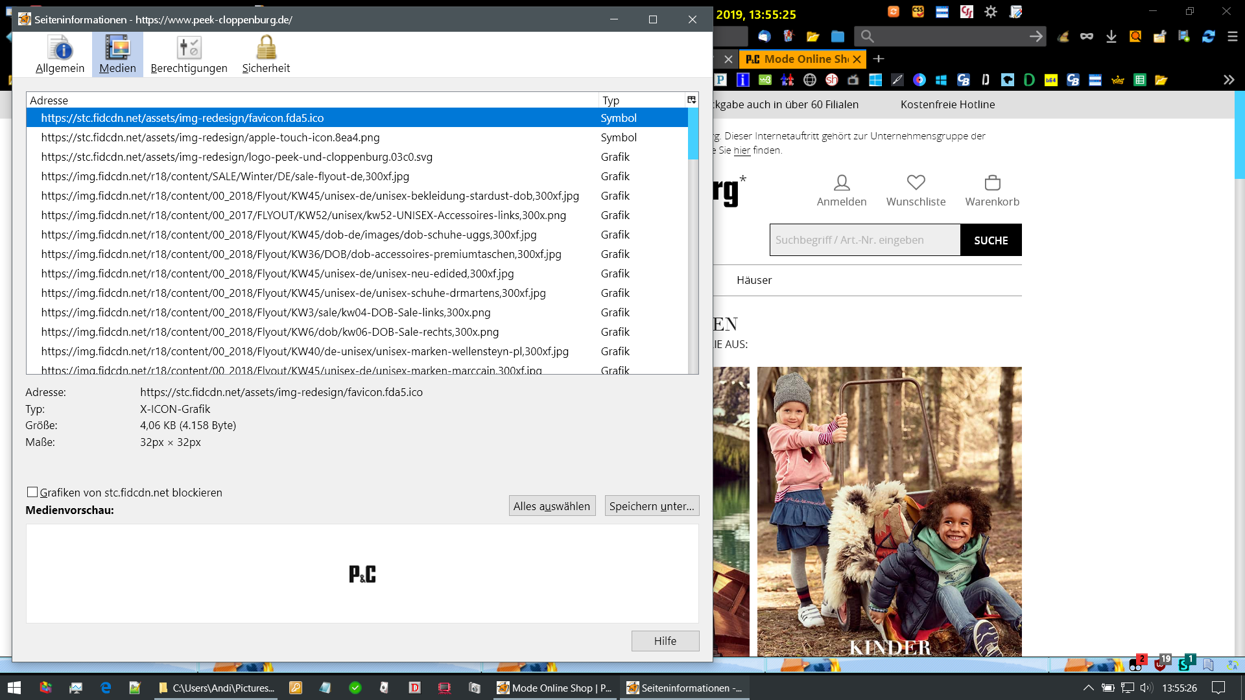Viewport: 1245px width, 700px height.
Task: Open the Warenkorb shopping bag
Action: (992, 183)
